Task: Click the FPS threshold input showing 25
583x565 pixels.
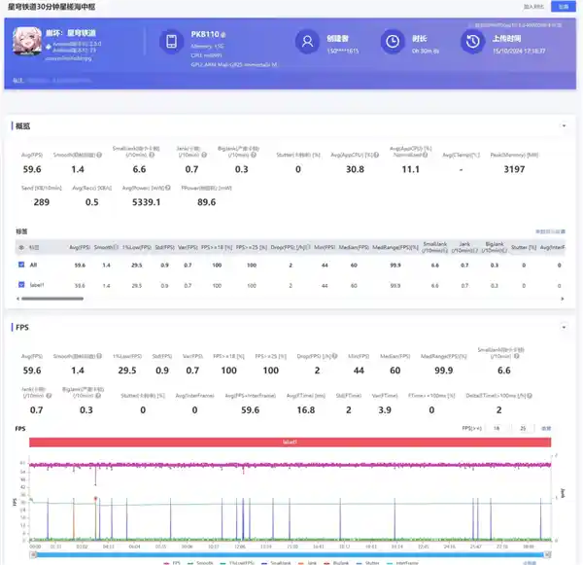Action: pyautogui.click(x=523, y=429)
